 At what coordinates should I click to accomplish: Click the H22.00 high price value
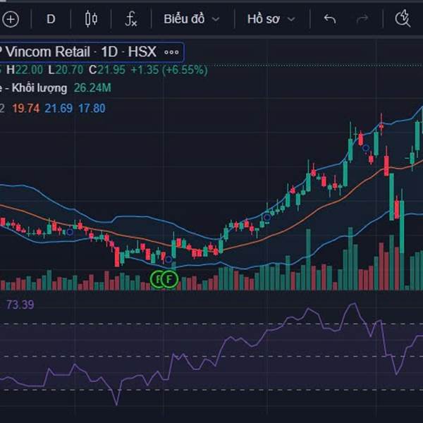[x=25, y=70]
